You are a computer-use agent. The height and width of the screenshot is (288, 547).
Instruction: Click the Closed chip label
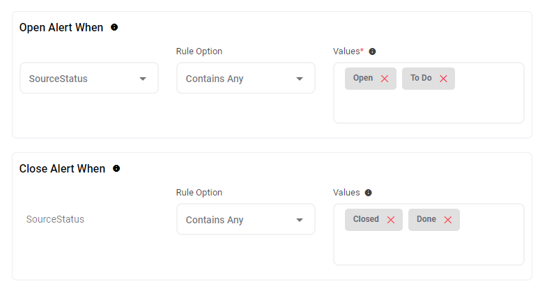coord(366,219)
